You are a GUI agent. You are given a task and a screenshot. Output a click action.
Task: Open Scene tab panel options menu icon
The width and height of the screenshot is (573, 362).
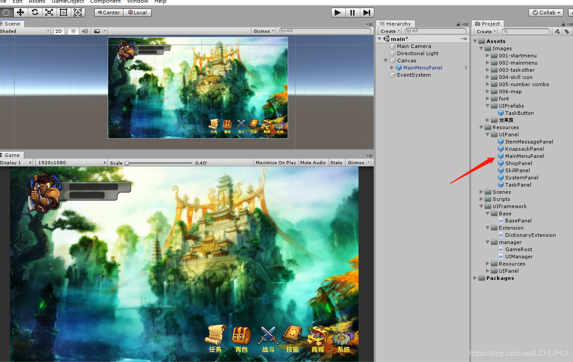(x=369, y=24)
